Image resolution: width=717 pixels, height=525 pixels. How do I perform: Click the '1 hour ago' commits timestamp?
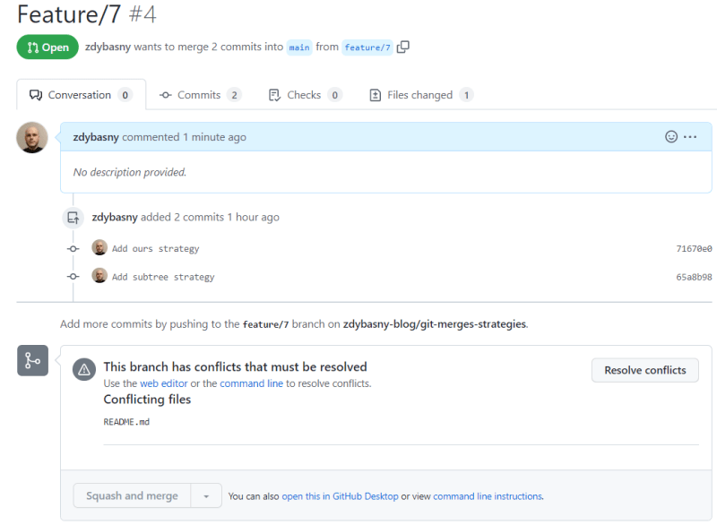[254, 217]
